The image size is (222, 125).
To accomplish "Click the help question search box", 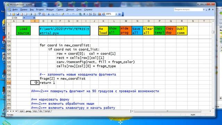I will 188,9.
